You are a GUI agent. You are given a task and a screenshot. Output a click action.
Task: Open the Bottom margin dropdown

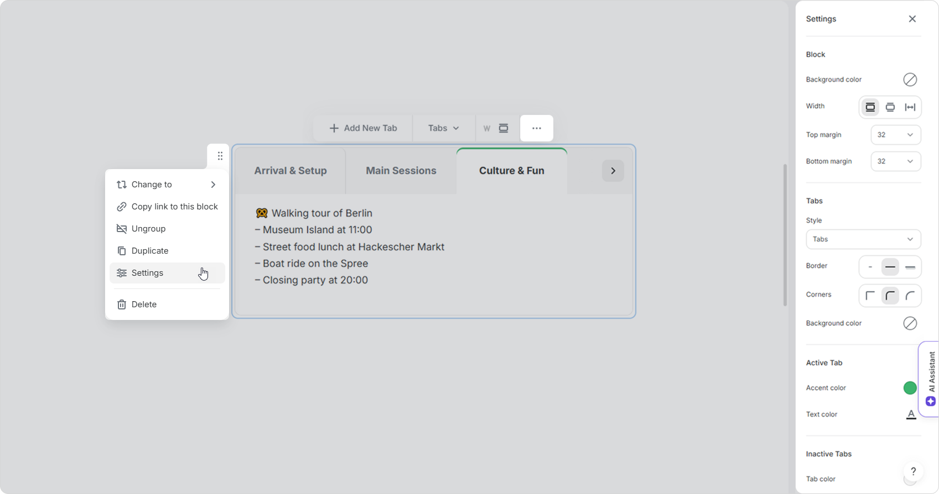(x=895, y=161)
